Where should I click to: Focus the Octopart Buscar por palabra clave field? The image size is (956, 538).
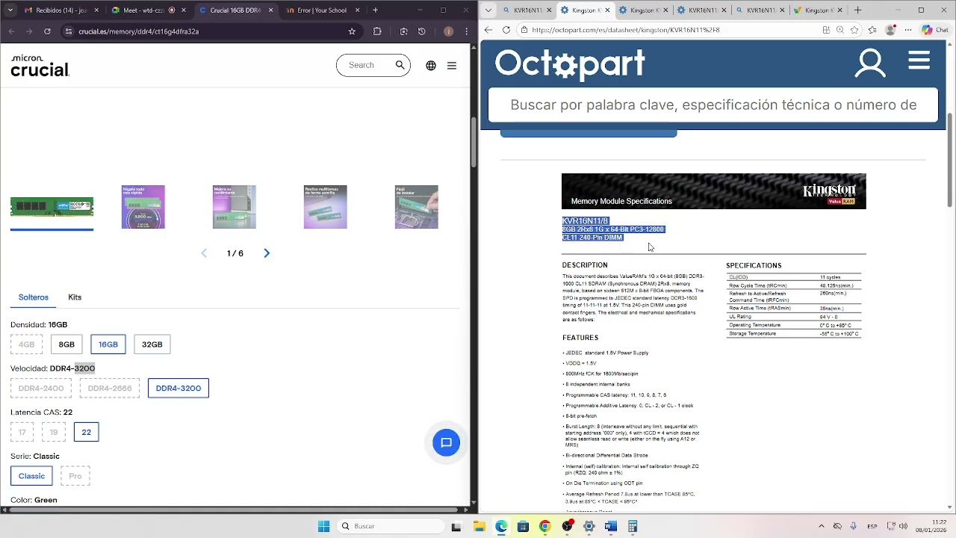pos(713,105)
